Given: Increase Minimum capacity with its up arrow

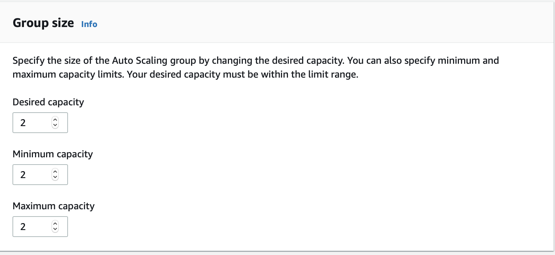Looking at the screenshot, I should (55, 172).
